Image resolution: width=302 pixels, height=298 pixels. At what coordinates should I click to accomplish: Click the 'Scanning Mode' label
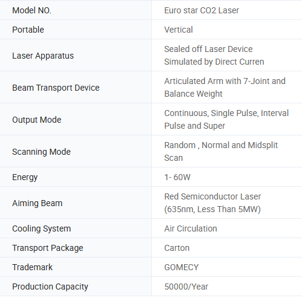pyautogui.click(x=41, y=152)
